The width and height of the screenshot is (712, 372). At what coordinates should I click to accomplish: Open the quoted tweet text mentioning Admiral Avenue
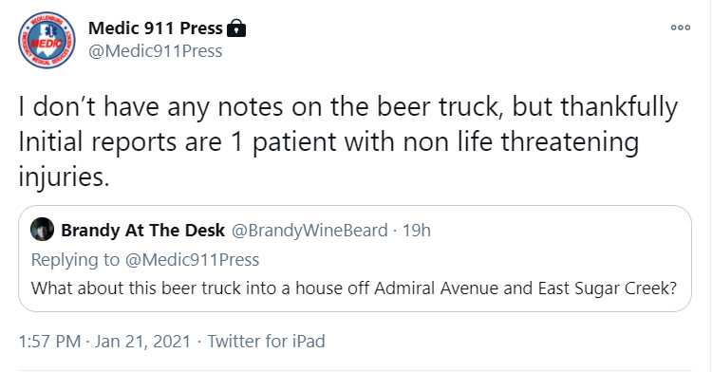354,288
